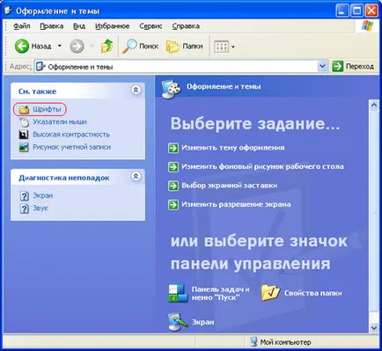Open the Указатели мыши link

click(x=60, y=122)
